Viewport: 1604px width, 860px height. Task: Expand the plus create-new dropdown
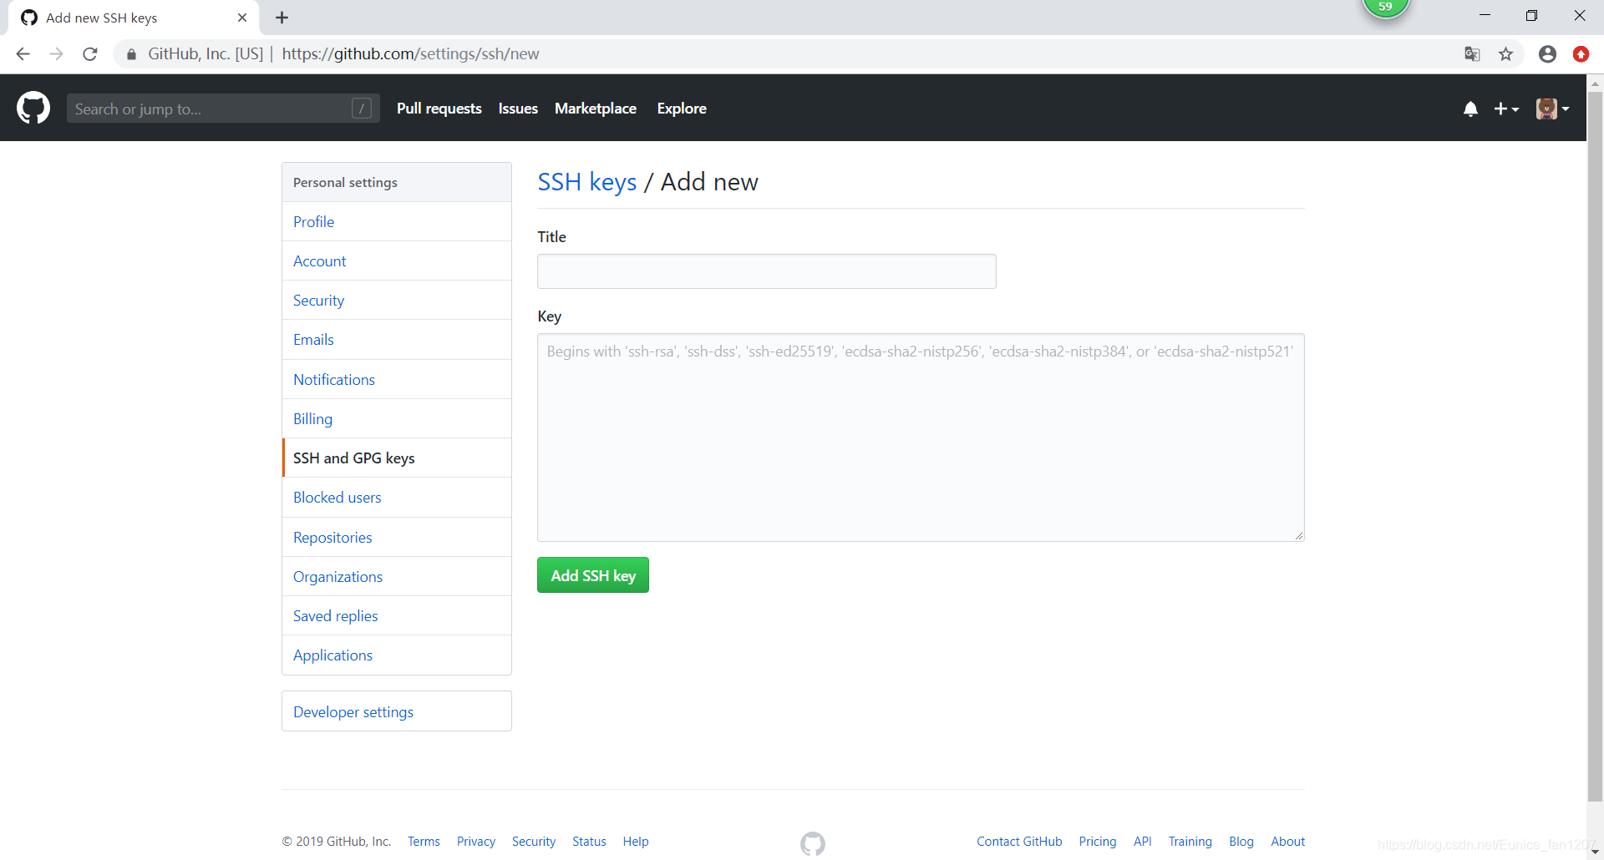coord(1506,109)
